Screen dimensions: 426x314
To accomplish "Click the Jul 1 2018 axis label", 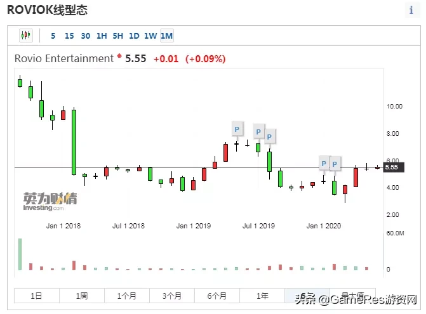I will click(x=128, y=226).
